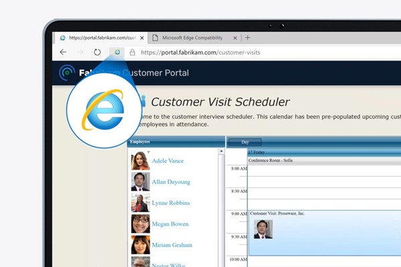
Task: Click the 9:00 AM time slot label
Action: pyautogui.click(x=239, y=214)
